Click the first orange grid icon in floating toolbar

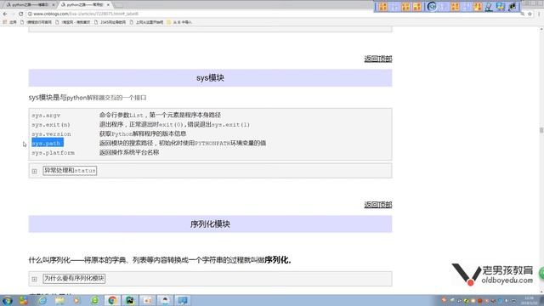[x=383, y=7]
